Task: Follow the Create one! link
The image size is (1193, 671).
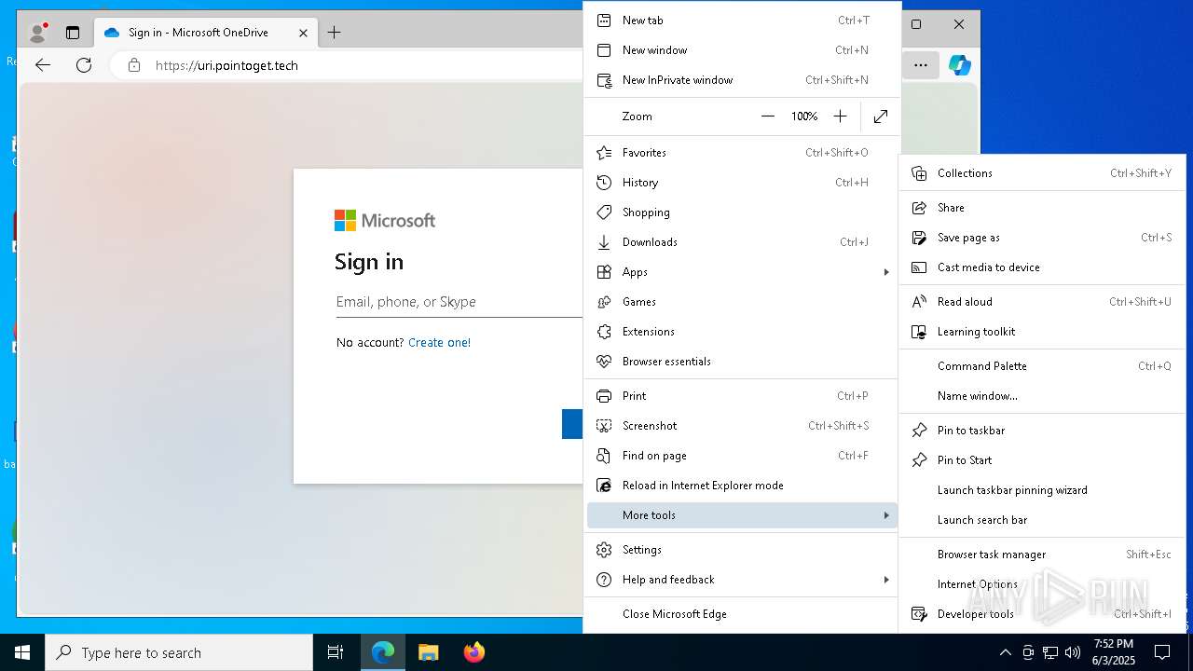Action: coord(439,342)
